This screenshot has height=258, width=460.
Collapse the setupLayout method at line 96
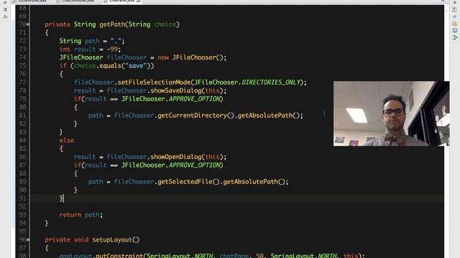coord(28,239)
